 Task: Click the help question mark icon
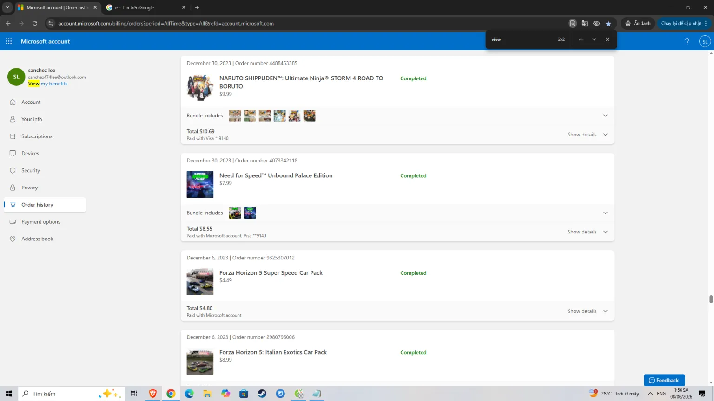tap(687, 41)
